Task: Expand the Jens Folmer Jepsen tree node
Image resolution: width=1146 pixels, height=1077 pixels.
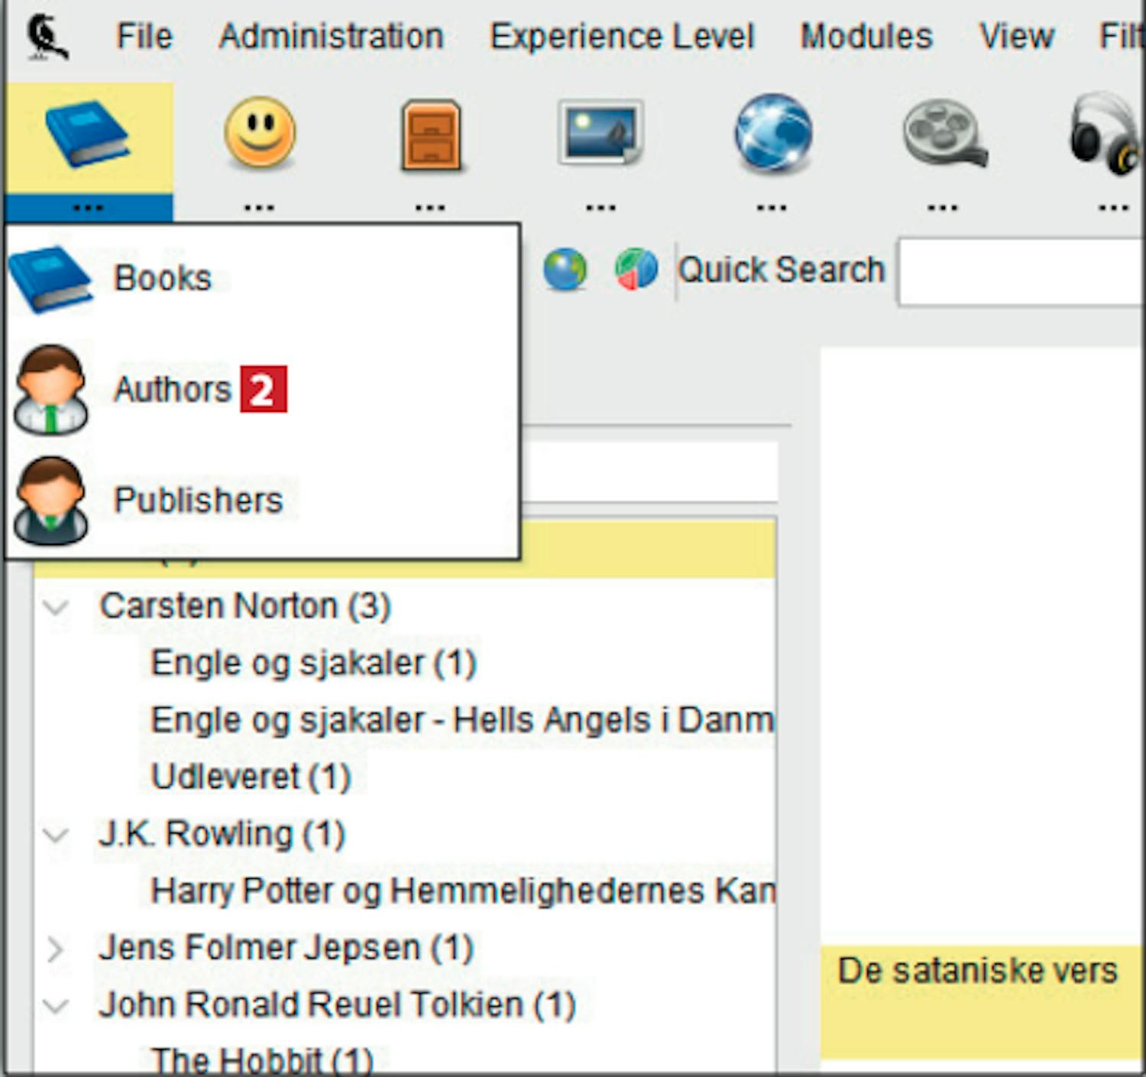Action: click(55, 949)
